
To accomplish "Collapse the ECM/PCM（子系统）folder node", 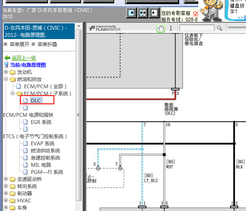I will [x=12, y=93].
